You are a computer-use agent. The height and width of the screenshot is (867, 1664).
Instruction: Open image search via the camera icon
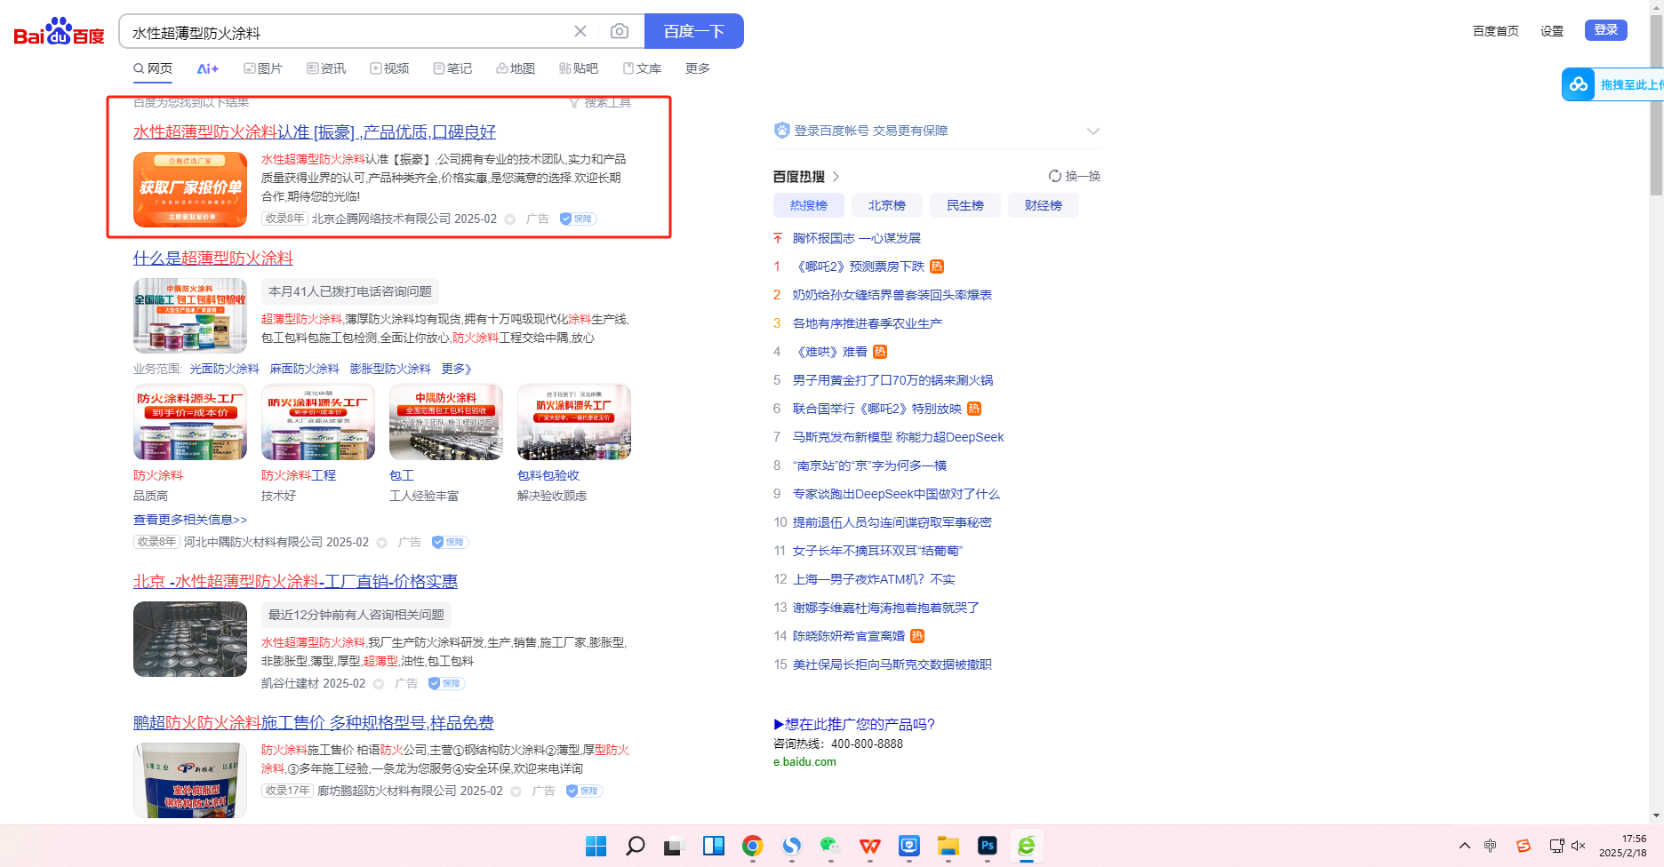tap(620, 32)
